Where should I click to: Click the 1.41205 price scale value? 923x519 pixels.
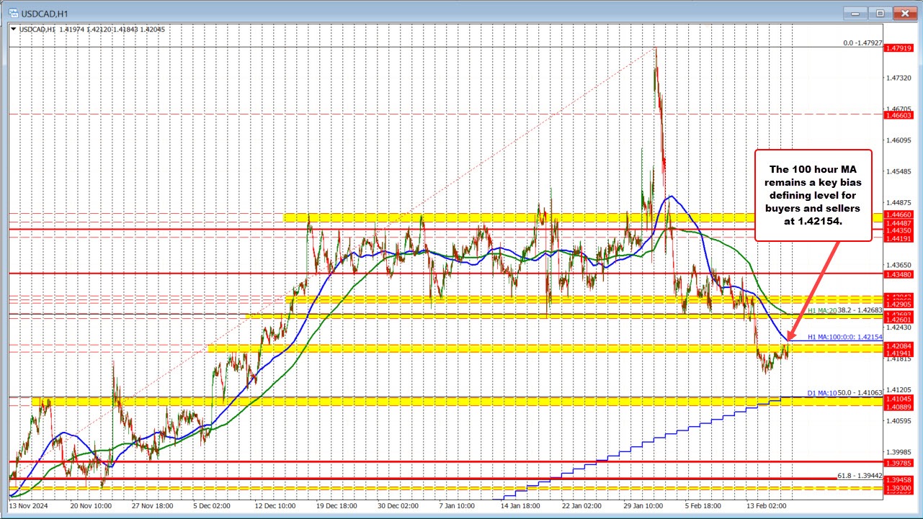point(899,389)
